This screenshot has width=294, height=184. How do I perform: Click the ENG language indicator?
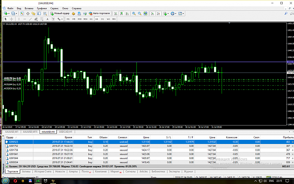(271, 181)
